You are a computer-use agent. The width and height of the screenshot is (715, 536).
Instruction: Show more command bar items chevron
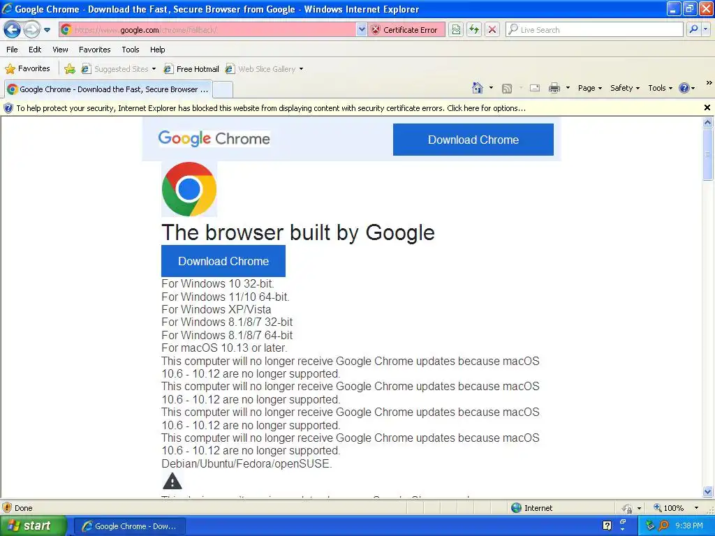point(709,83)
